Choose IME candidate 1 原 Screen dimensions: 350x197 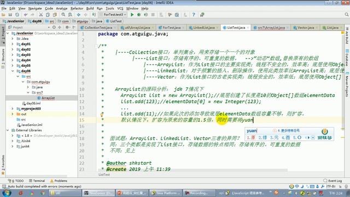point(251,137)
